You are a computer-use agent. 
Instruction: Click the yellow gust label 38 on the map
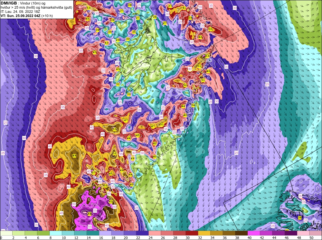[112, 20]
